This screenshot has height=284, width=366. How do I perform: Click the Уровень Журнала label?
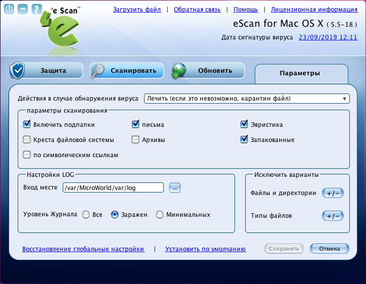click(x=50, y=214)
